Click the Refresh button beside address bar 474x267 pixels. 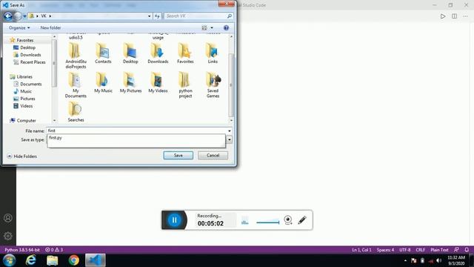(157, 16)
